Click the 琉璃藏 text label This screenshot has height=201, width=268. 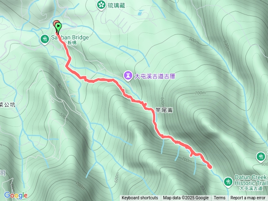[x=116, y=5]
